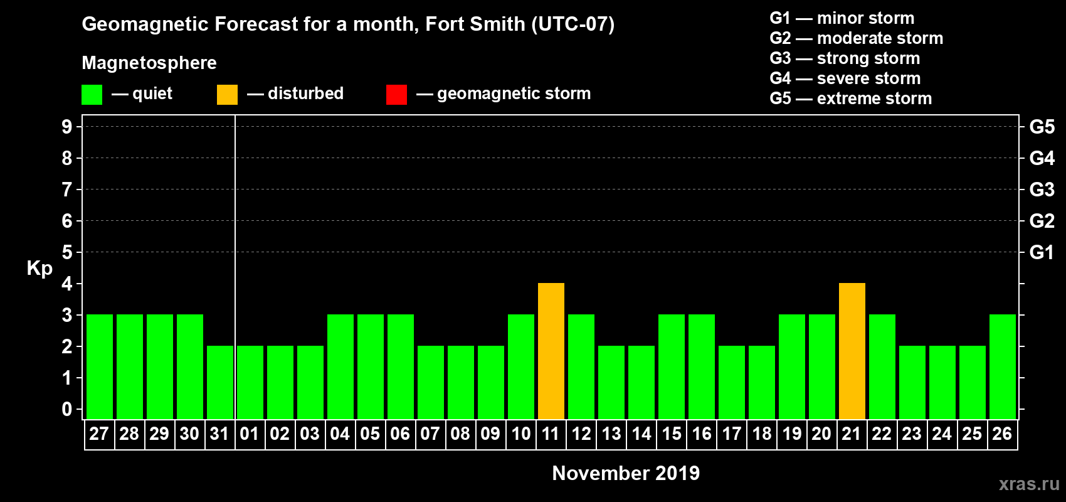The image size is (1066, 502).
Task: Click the G3 right axis label
Action: [x=1042, y=190]
